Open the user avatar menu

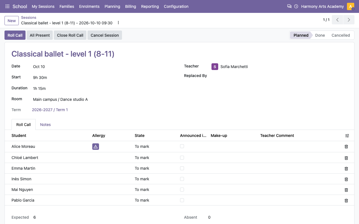tap(351, 6)
